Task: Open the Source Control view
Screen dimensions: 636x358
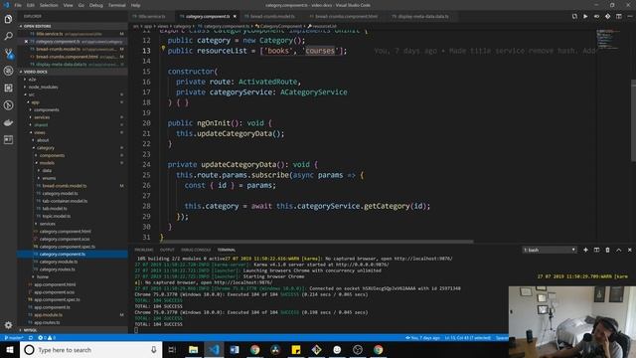Action: (8, 54)
